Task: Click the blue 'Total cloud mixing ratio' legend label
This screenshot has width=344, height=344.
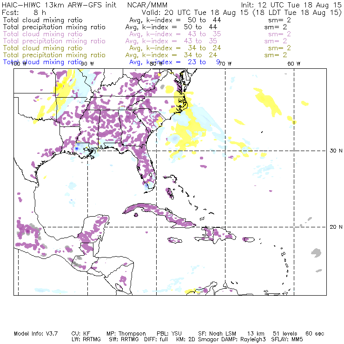Action: click(43, 62)
